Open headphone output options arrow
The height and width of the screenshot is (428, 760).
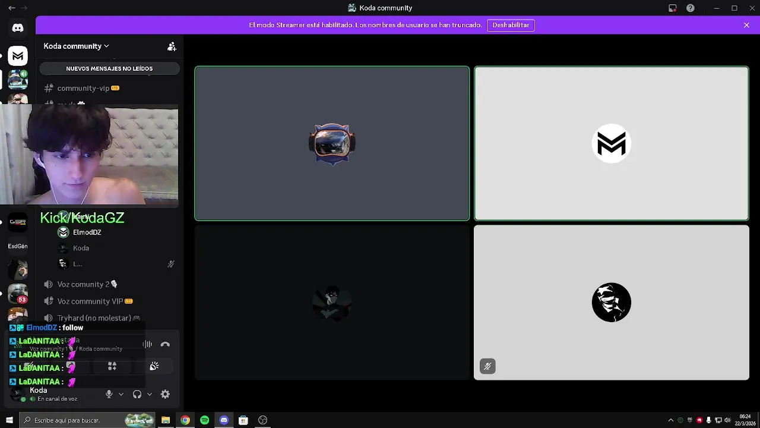[x=150, y=394]
